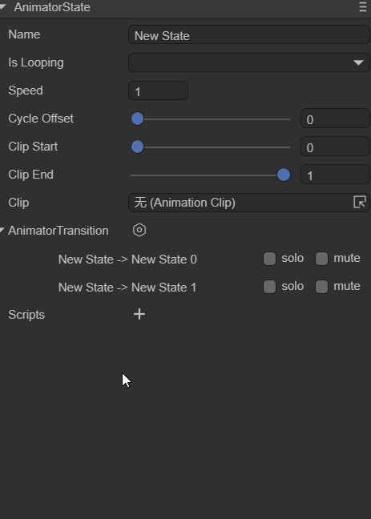
Task: Open the AnimatorState panel hamburger menu
Action: tap(363, 7)
